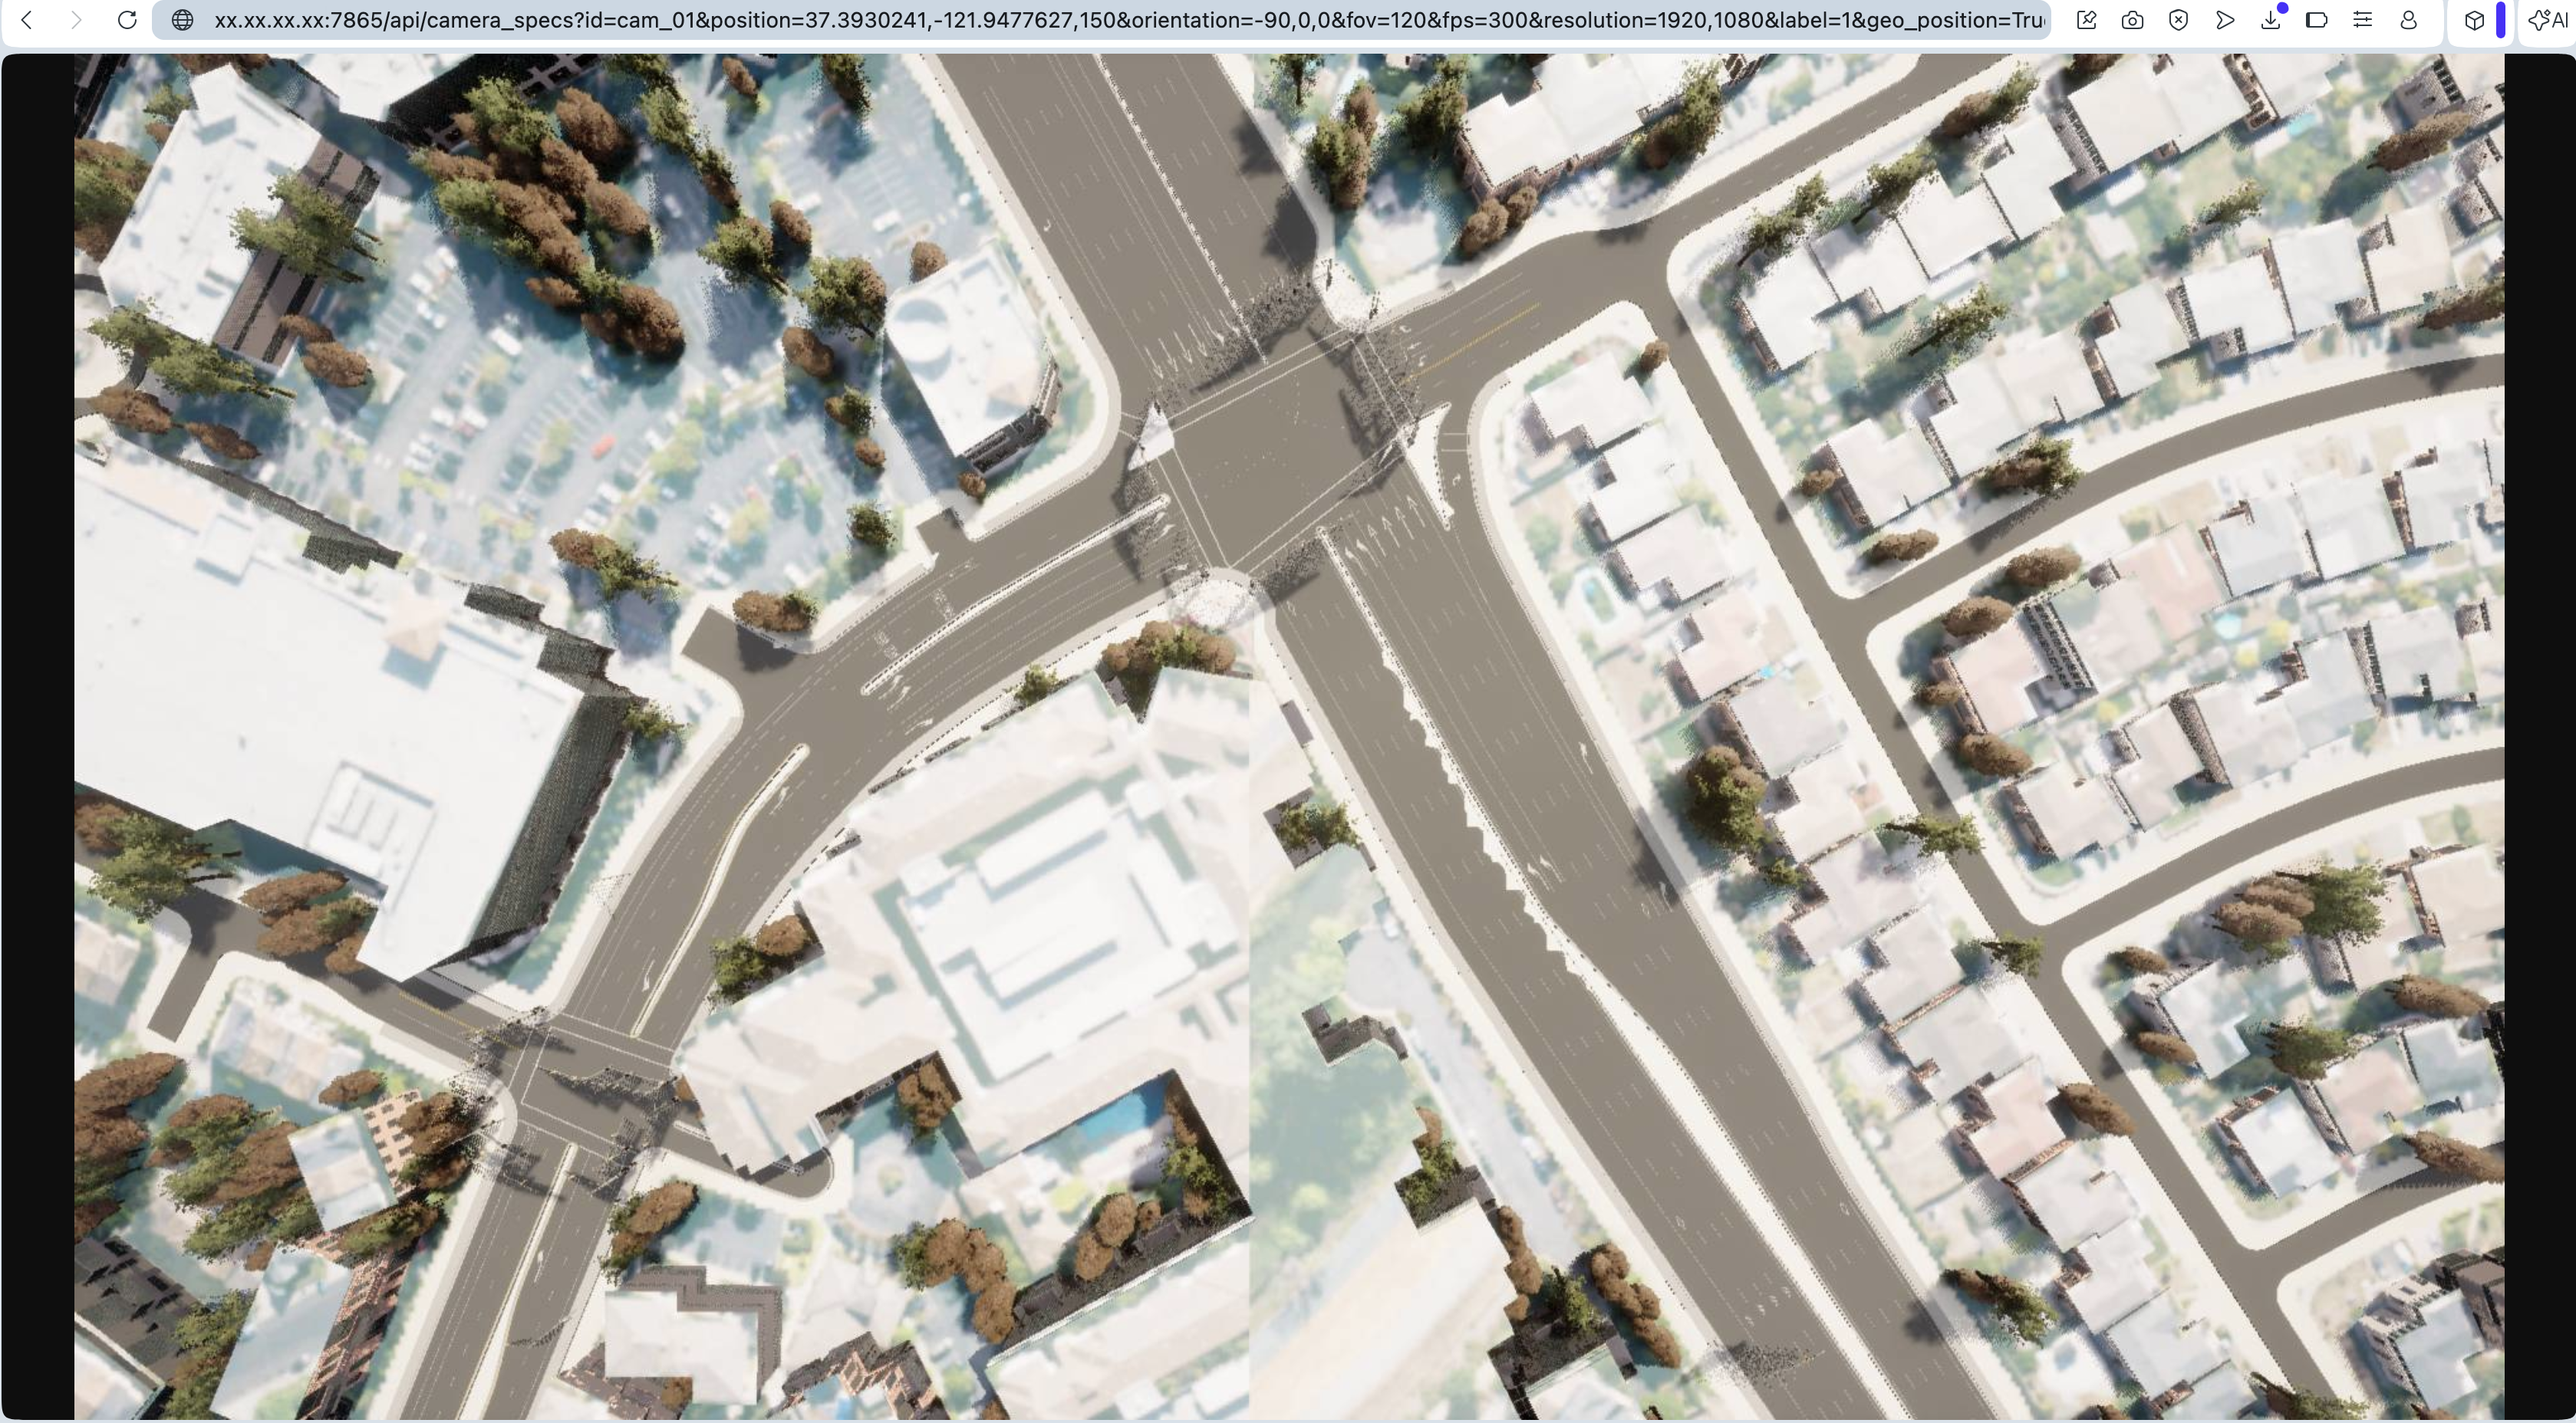Image resolution: width=2576 pixels, height=1423 pixels.
Task: Open the user profile menu
Action: 2408,20
